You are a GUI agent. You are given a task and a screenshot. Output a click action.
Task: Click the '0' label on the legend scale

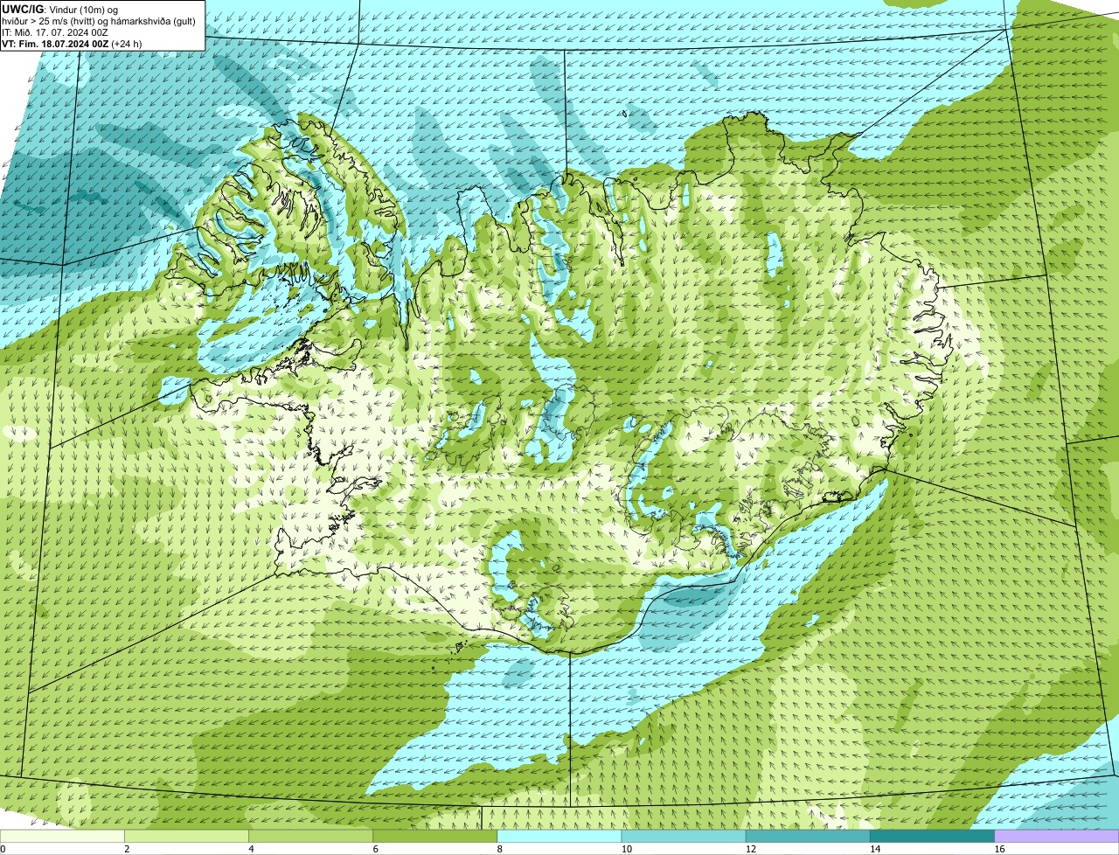pyautogui.click(x=3, y=849)
